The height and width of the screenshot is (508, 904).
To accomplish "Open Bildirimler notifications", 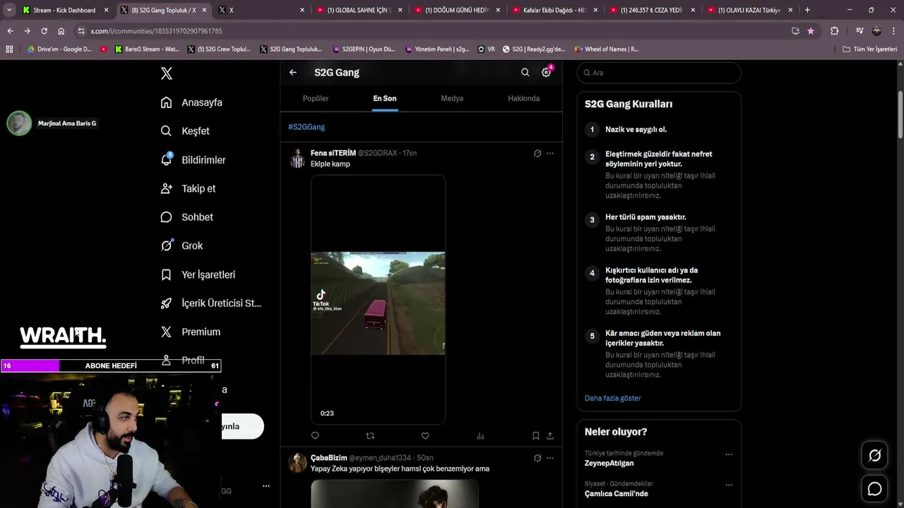I will point(193,160).
